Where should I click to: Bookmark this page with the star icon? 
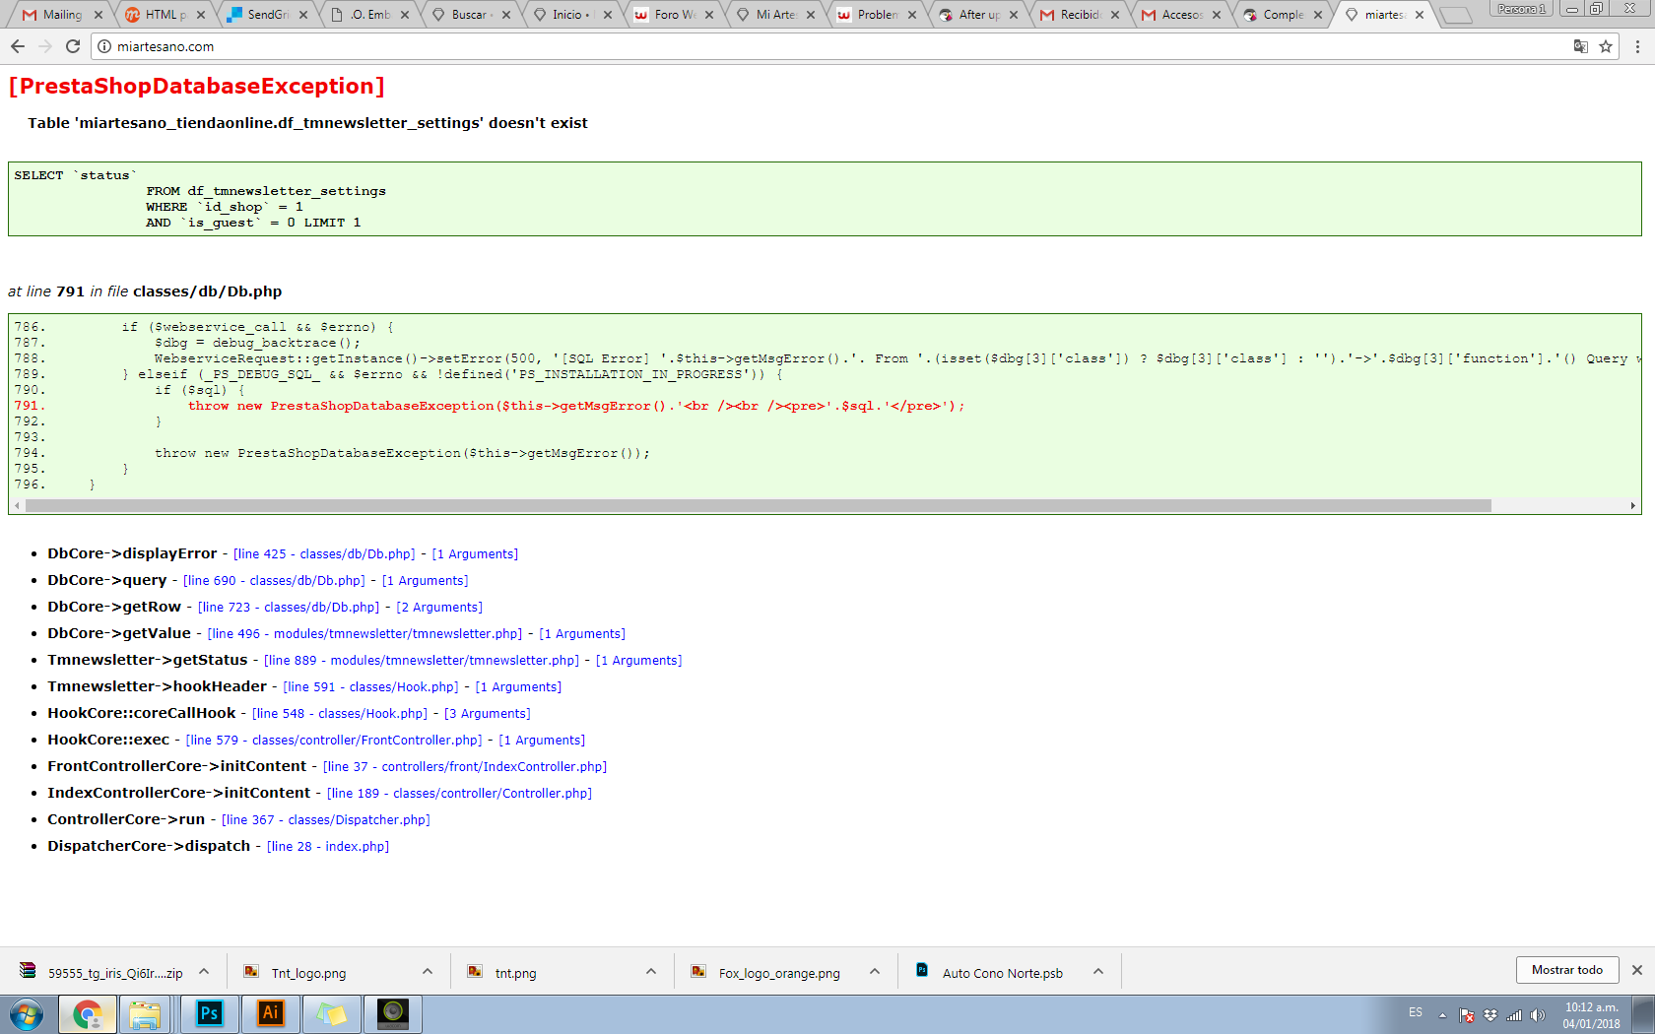(x=1606, y=46)
